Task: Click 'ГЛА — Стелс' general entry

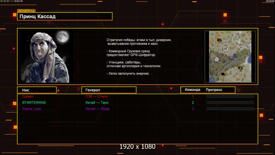Action: coord(97,96)
